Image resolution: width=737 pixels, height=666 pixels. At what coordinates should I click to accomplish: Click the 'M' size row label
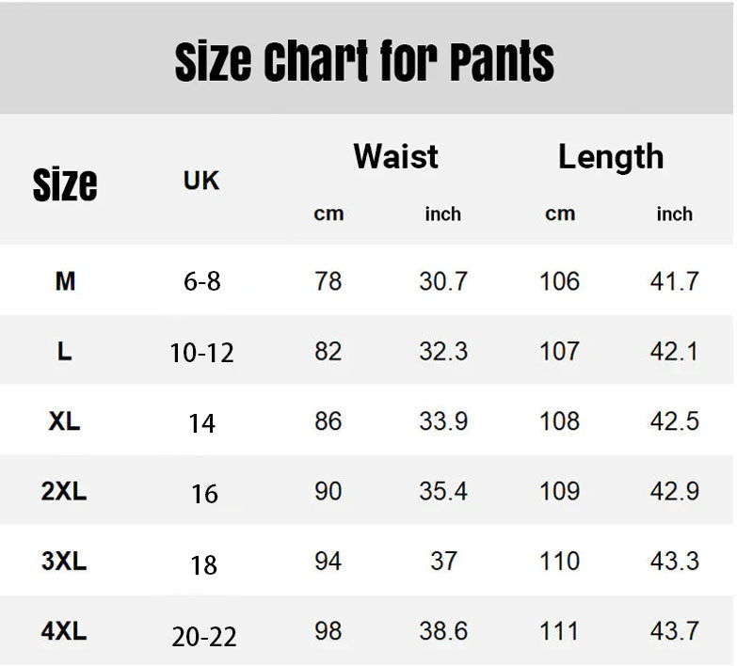[x=65, y=280]
